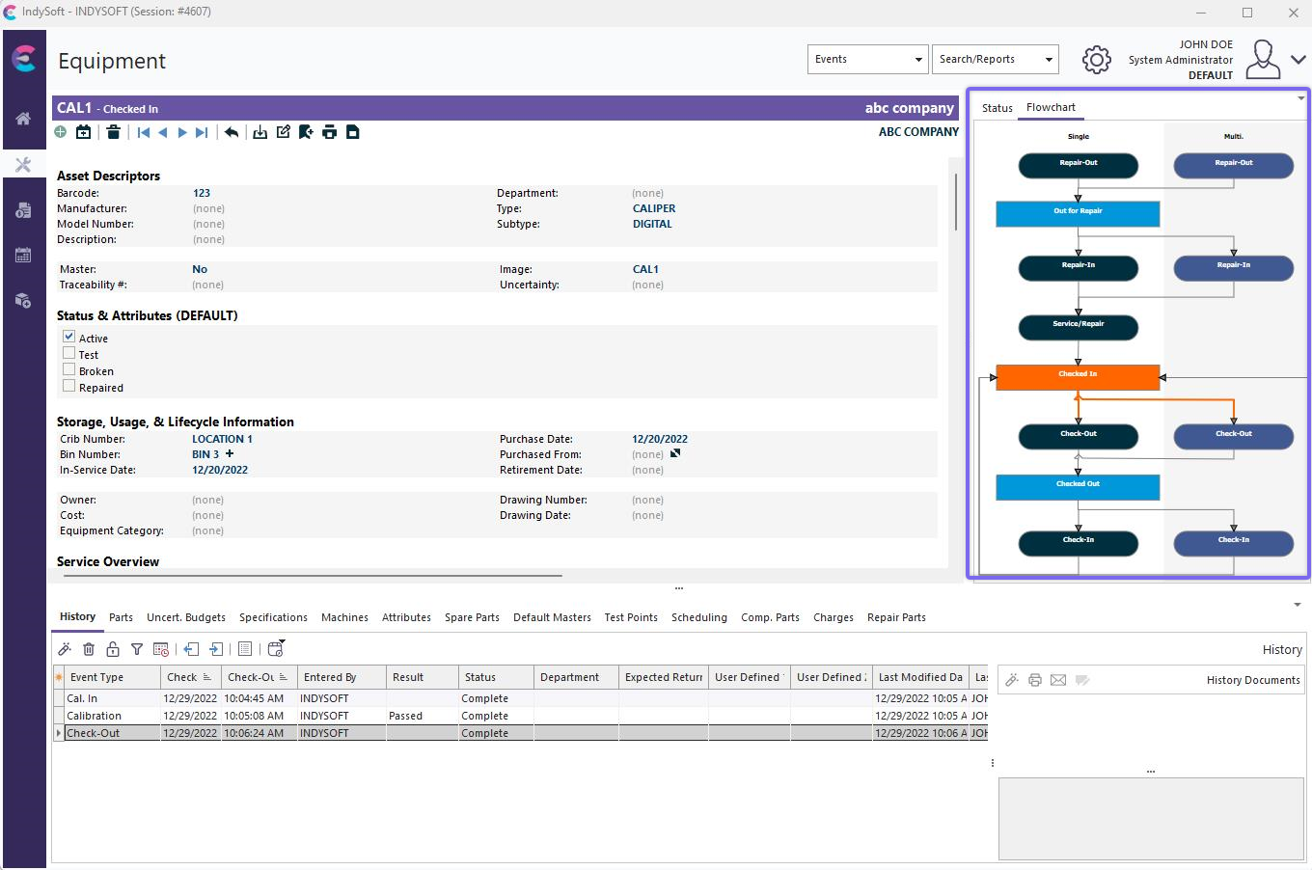Select the Calibration row in History table

pos(95,716)
